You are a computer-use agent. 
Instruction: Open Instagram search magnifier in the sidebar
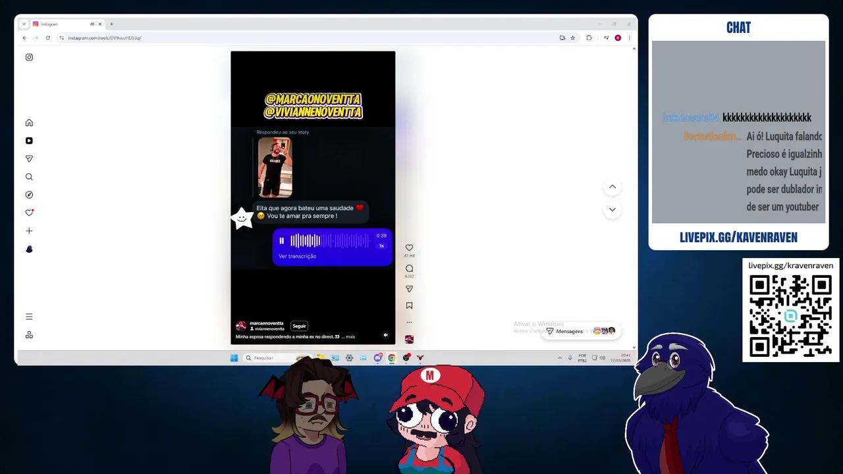[x=29, y=177]
